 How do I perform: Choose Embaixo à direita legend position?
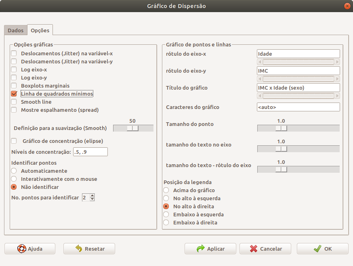166,222
